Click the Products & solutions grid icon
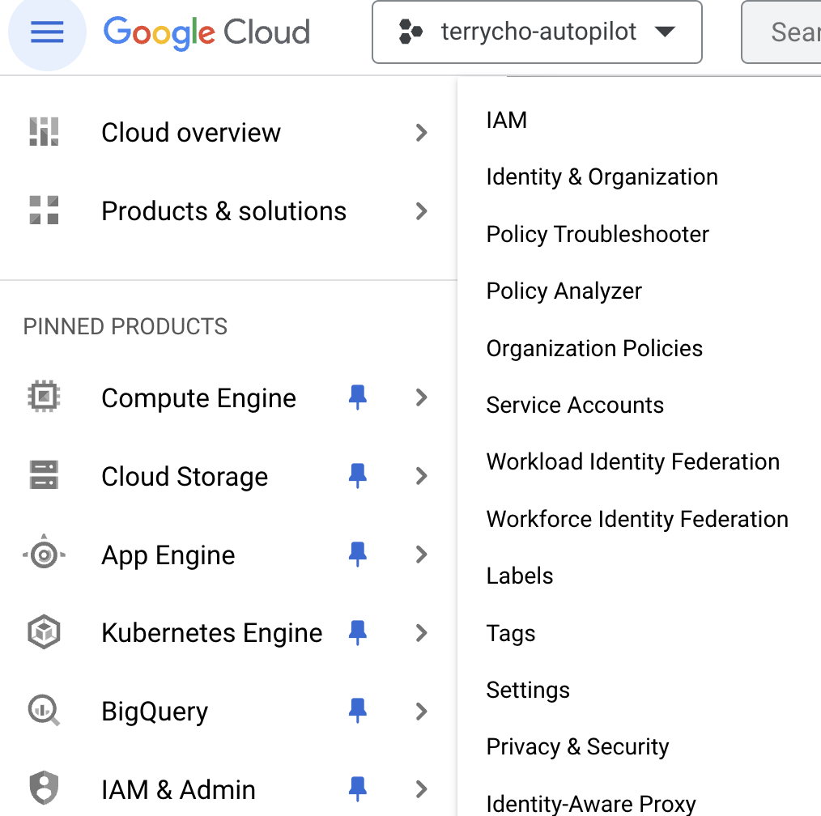 pyautogui.click(x=44, y=210)
